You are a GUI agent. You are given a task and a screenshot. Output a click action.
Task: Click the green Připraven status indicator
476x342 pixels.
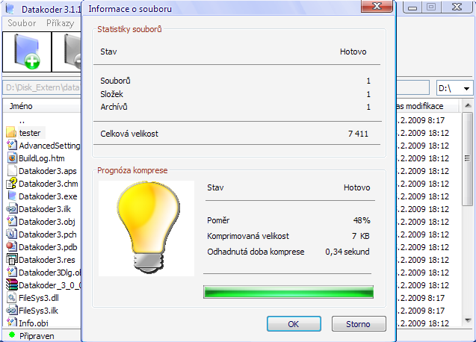coord(12,335)
